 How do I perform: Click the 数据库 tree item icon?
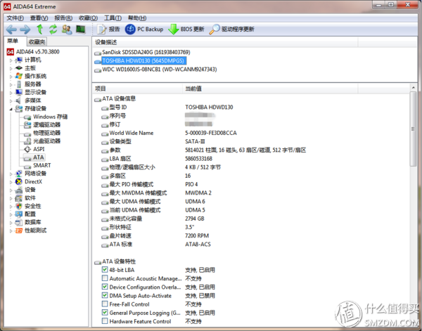pos(18,222)
